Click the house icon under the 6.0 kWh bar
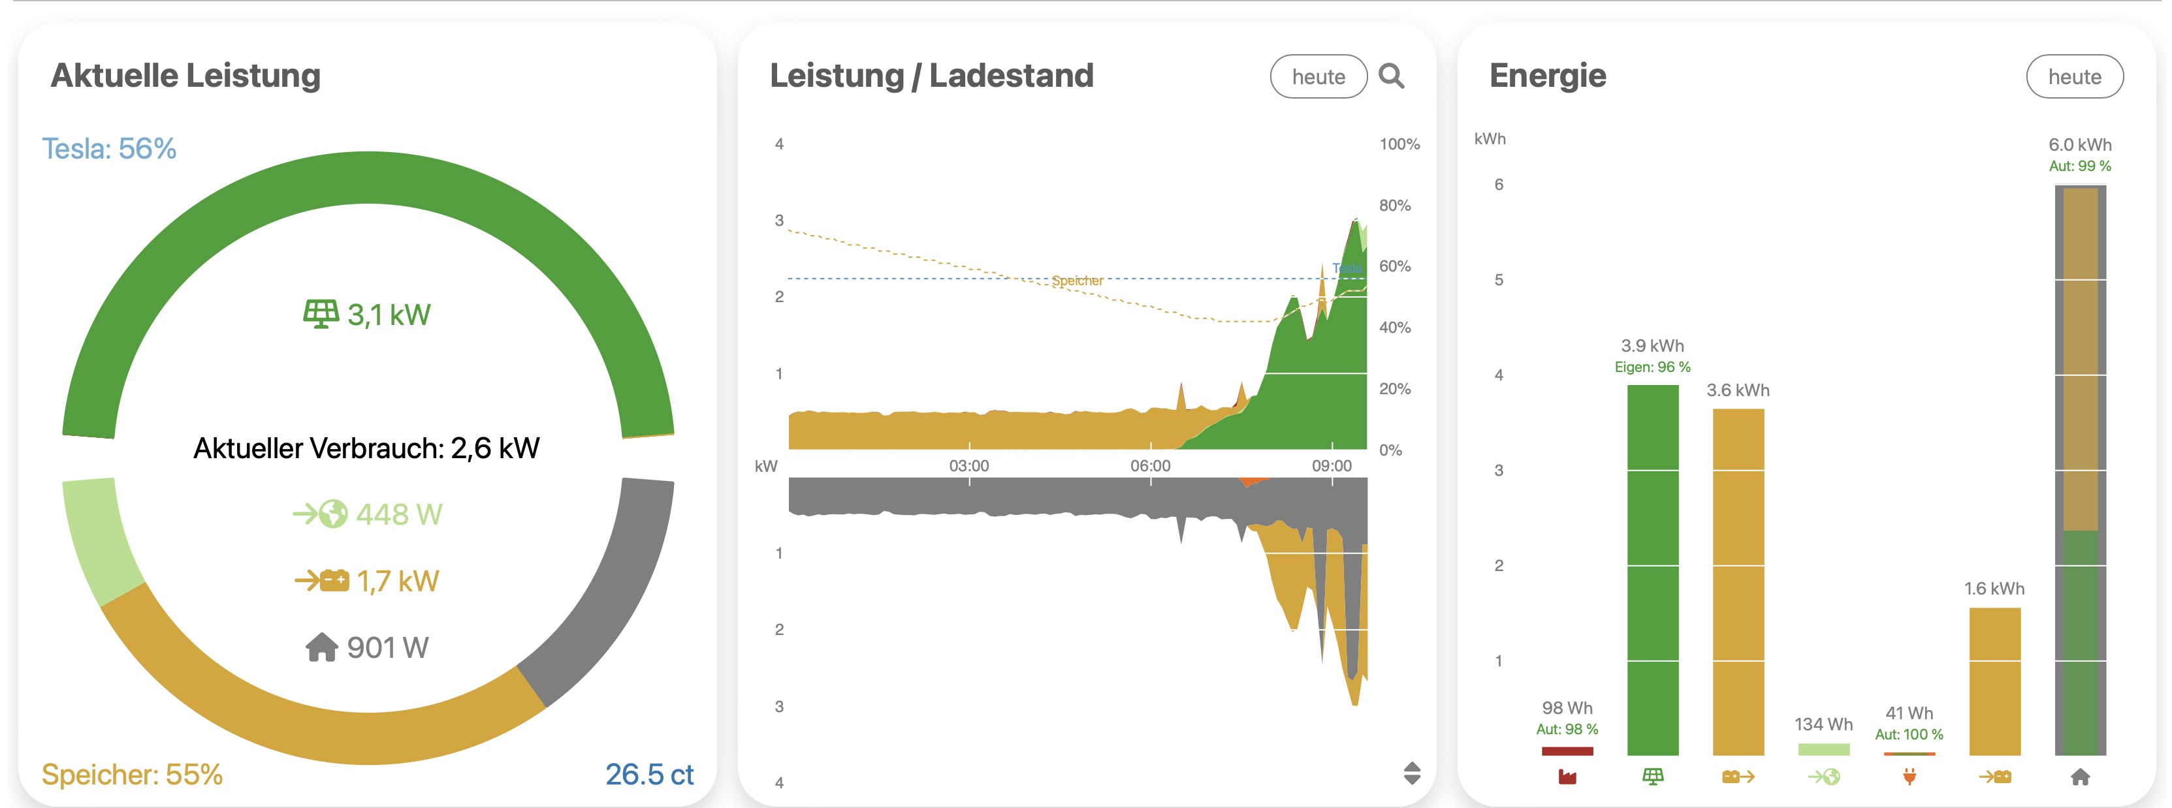Image resolution: width=2172 pixels, height=808 pixels. point(2080,777)
